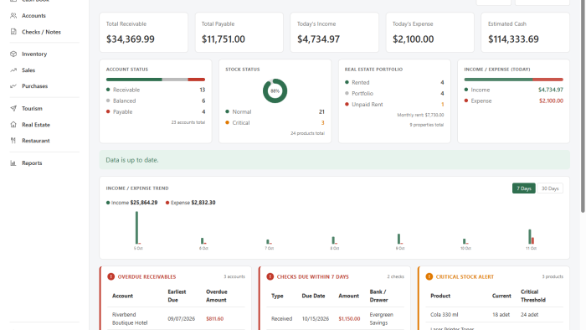Screen dimensions: 586x330
Task: Click the Portfolio properties row
Action: coord(394,94)
